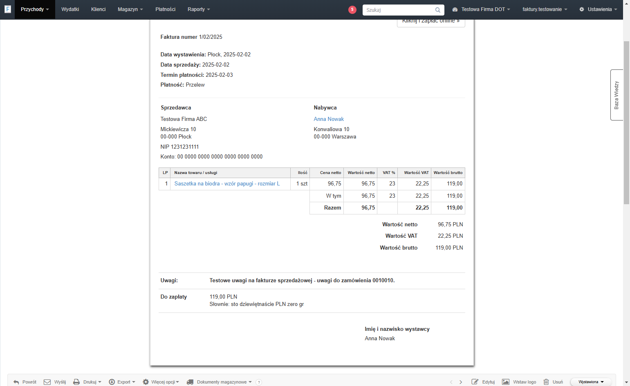The image size is (630, 386).
Task: Click the question mark help icon
Action: [259, 382]
